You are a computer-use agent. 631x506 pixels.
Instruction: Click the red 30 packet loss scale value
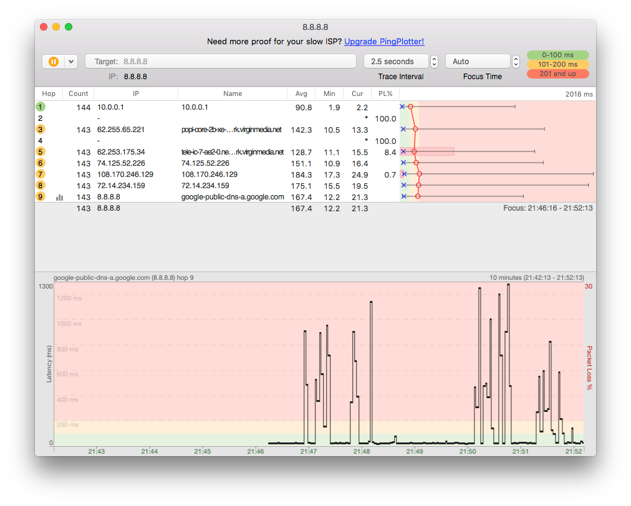(x=589, y=287)
